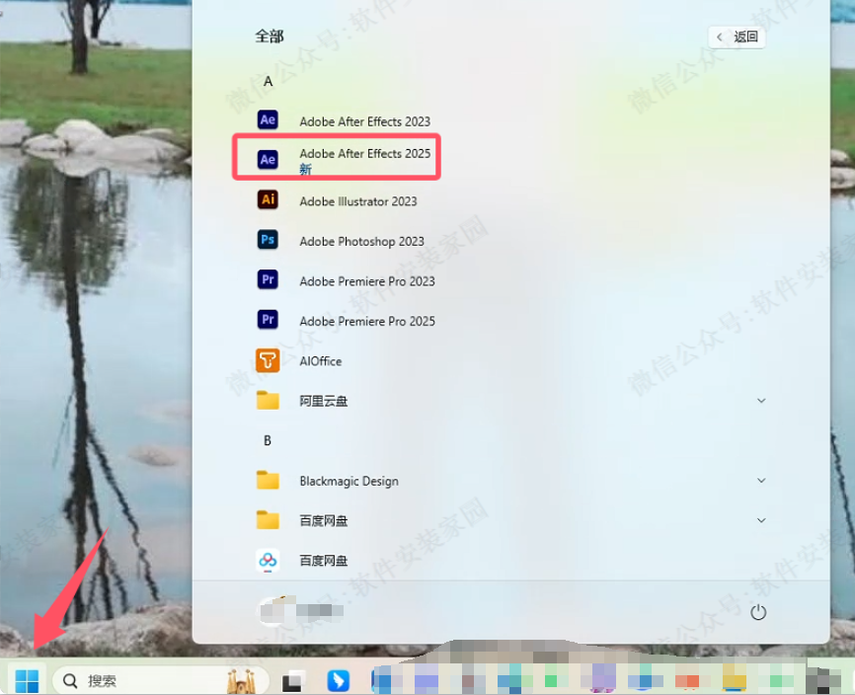Launch Adobe Illustrator 2023
855x695 pixels.
pyautogui.click(x=358, y=200)
